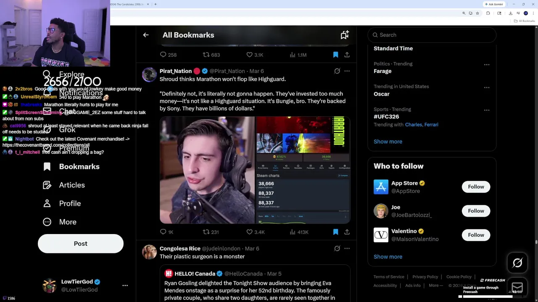Open Articles in the sidebar

coord(64,185)
